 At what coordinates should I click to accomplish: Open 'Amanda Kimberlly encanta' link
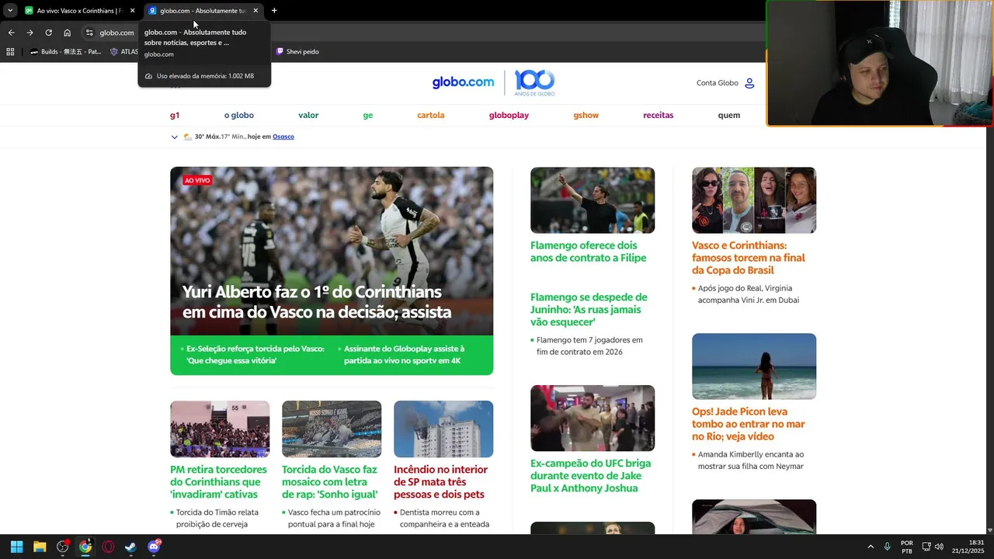[x=751, y=460]
